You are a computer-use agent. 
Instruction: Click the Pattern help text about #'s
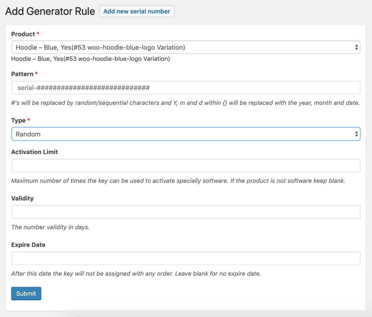[x=185, y=103]
